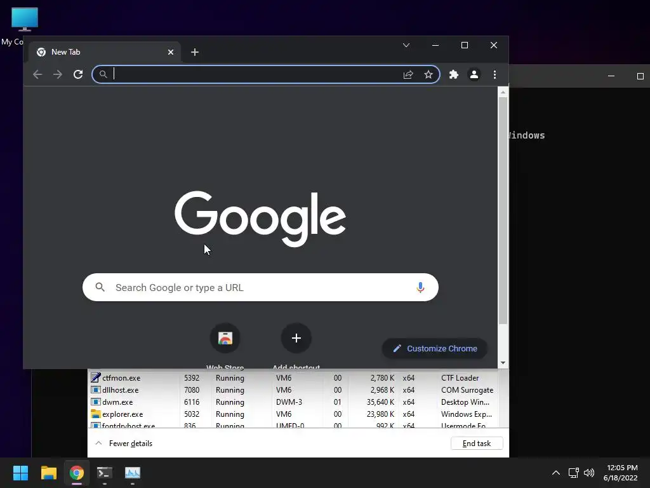
Task: Collapse Task Manager with Fewer details
Action: pyautogui.click(x=124, y=443)
